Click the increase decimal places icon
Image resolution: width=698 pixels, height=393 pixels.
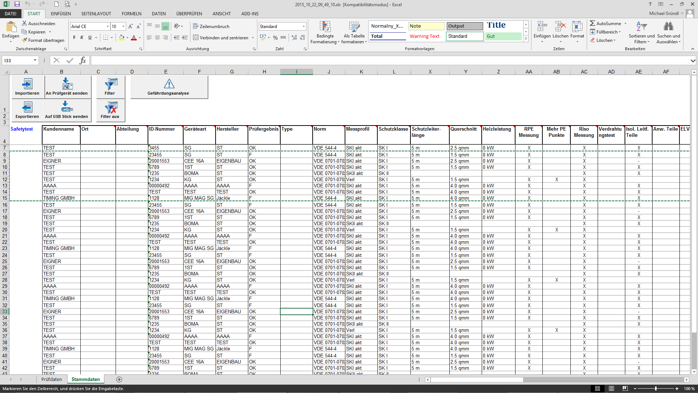[294, 37]
